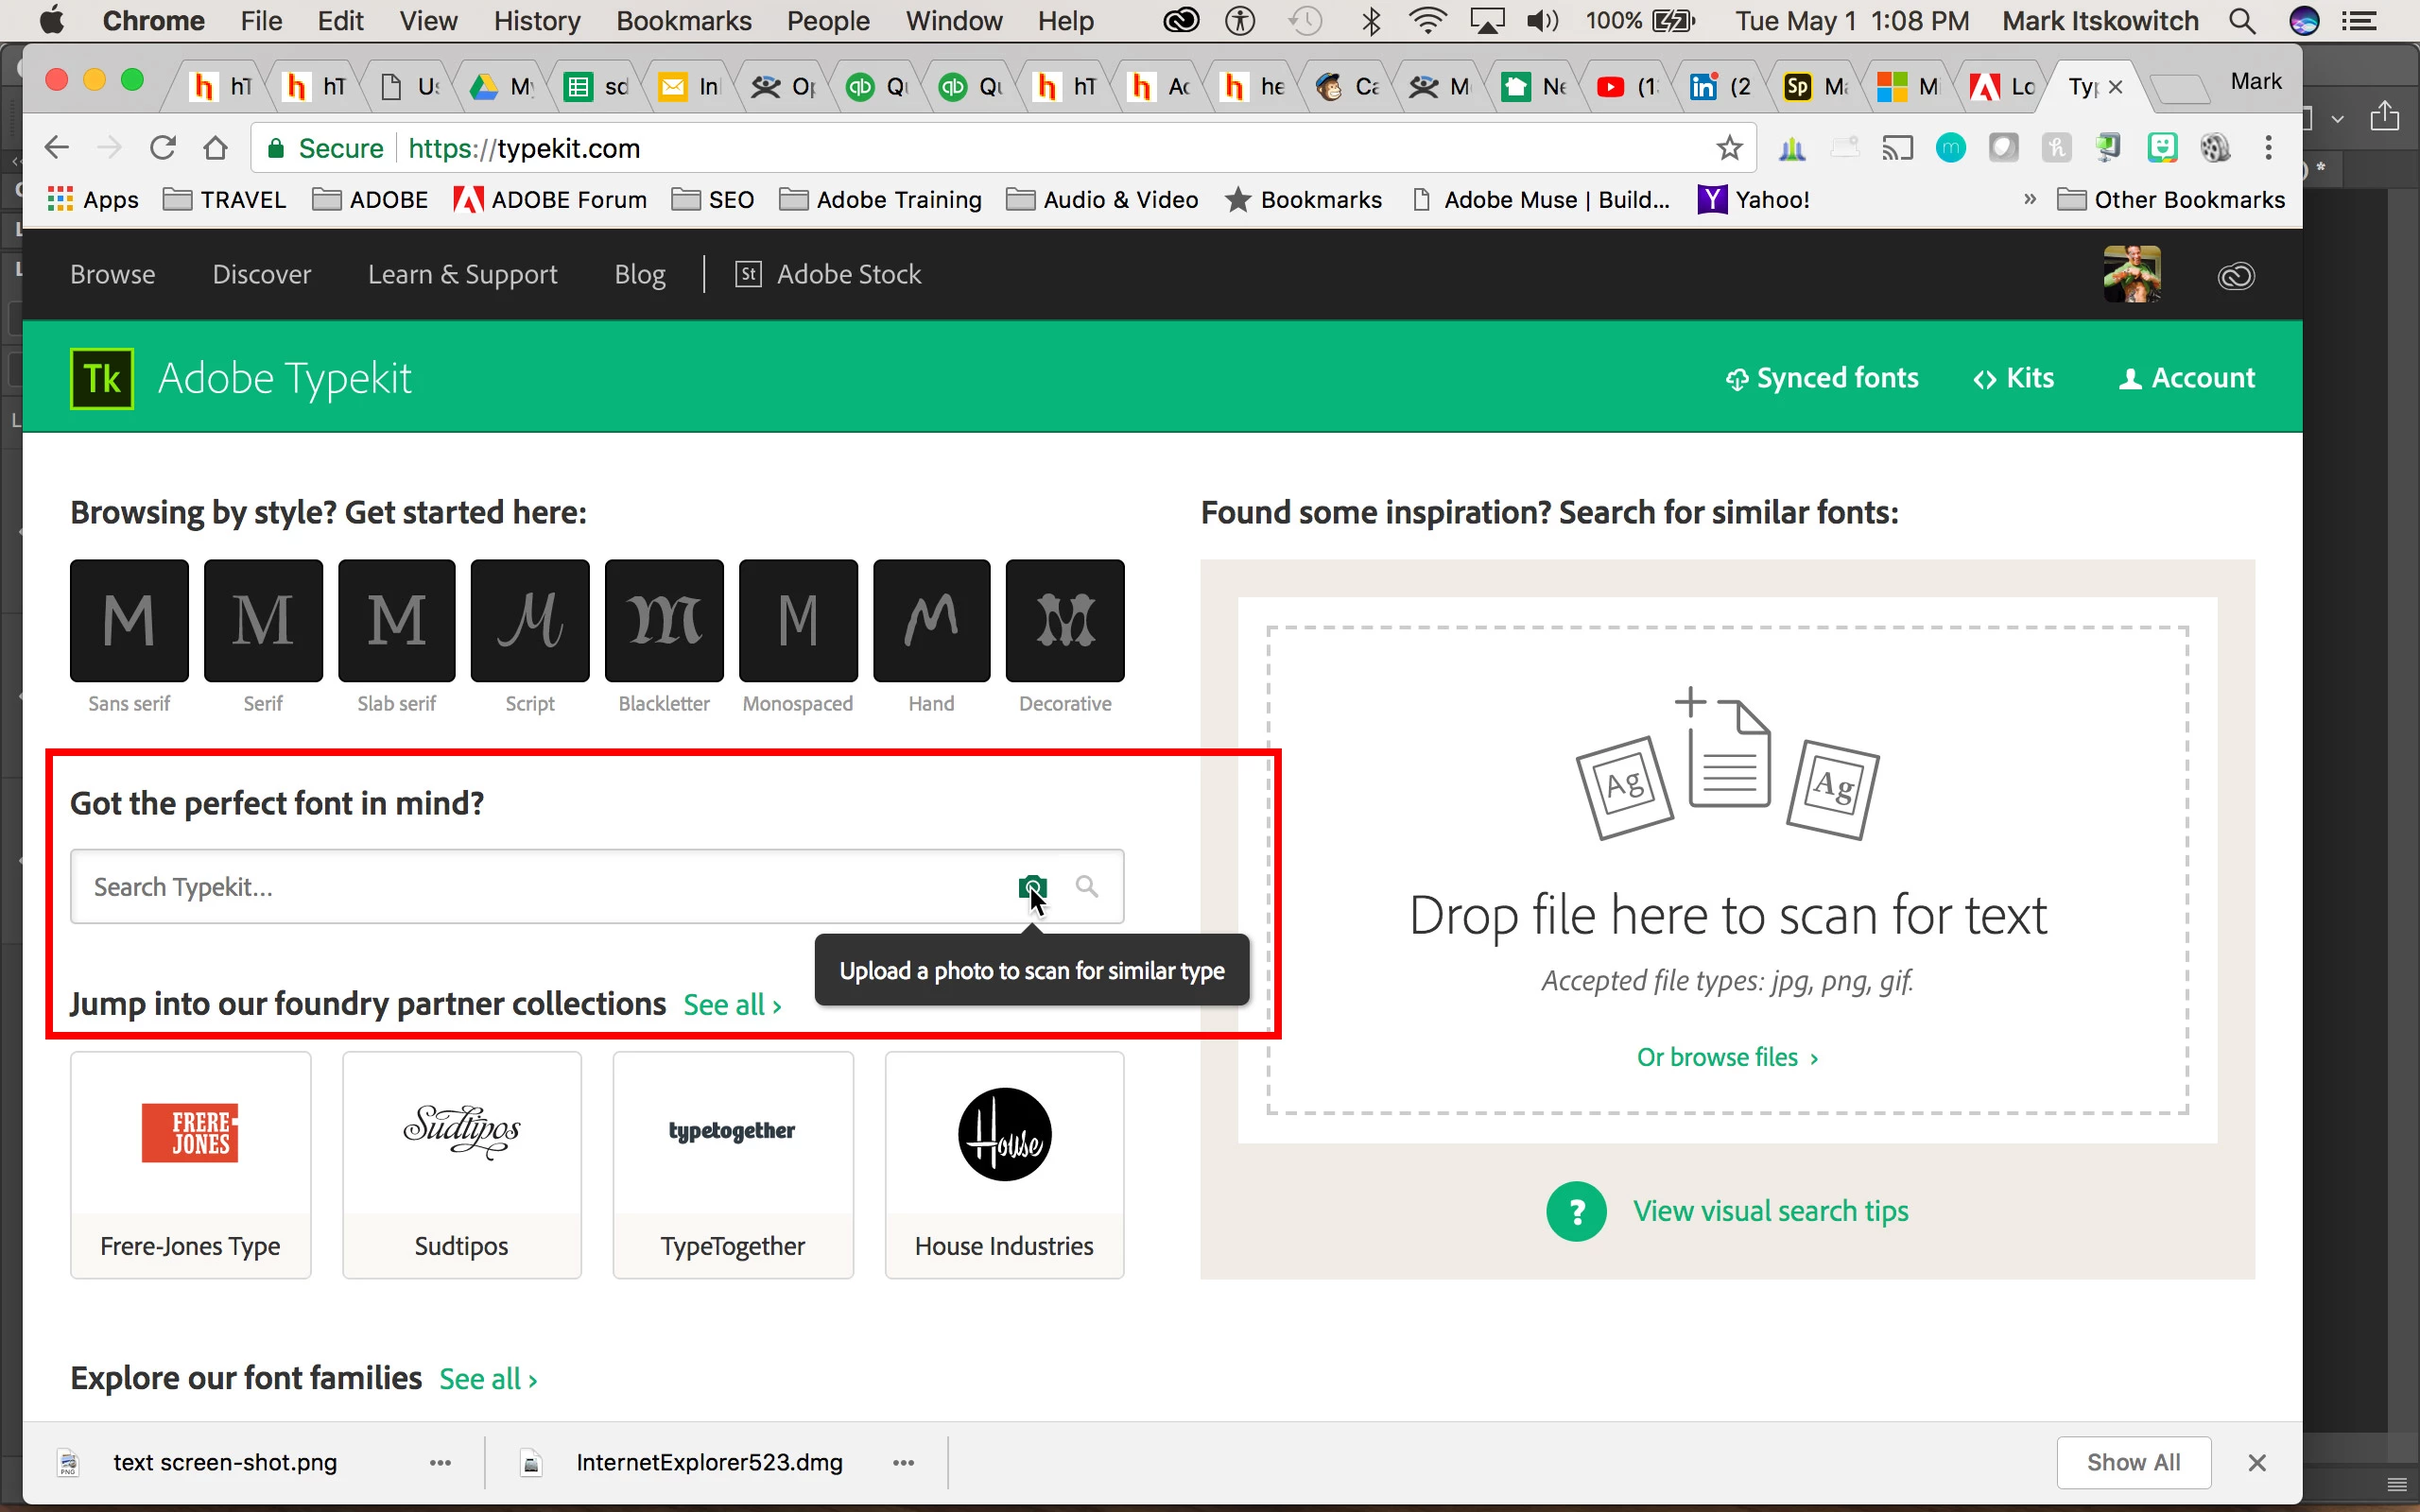Open the History menu in menu bar
Screen dimensions: 2420x1512
tap(536, 21)
